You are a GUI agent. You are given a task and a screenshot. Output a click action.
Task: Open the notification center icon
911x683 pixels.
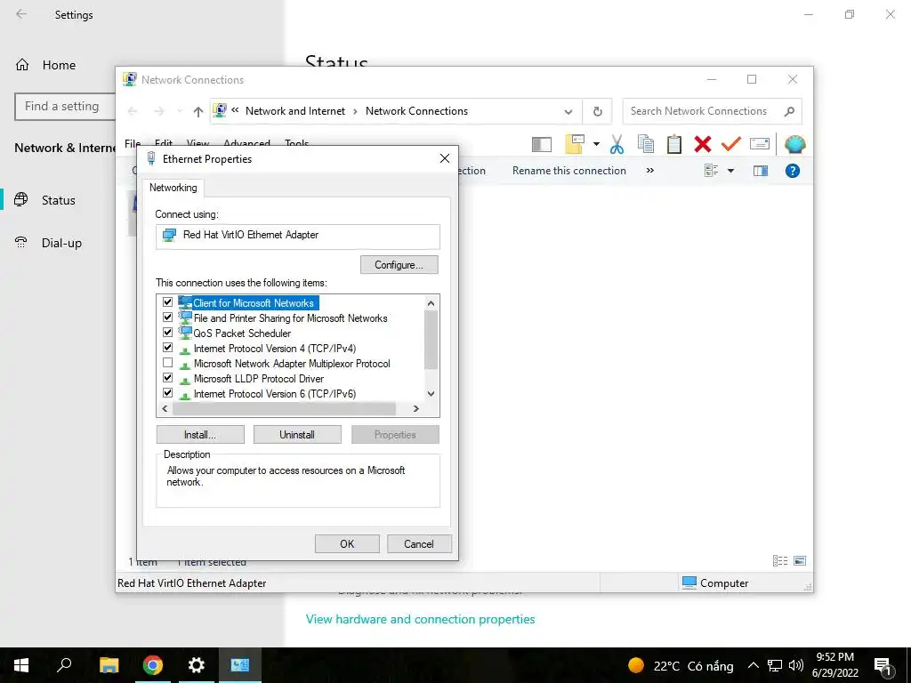click(883, 667)
